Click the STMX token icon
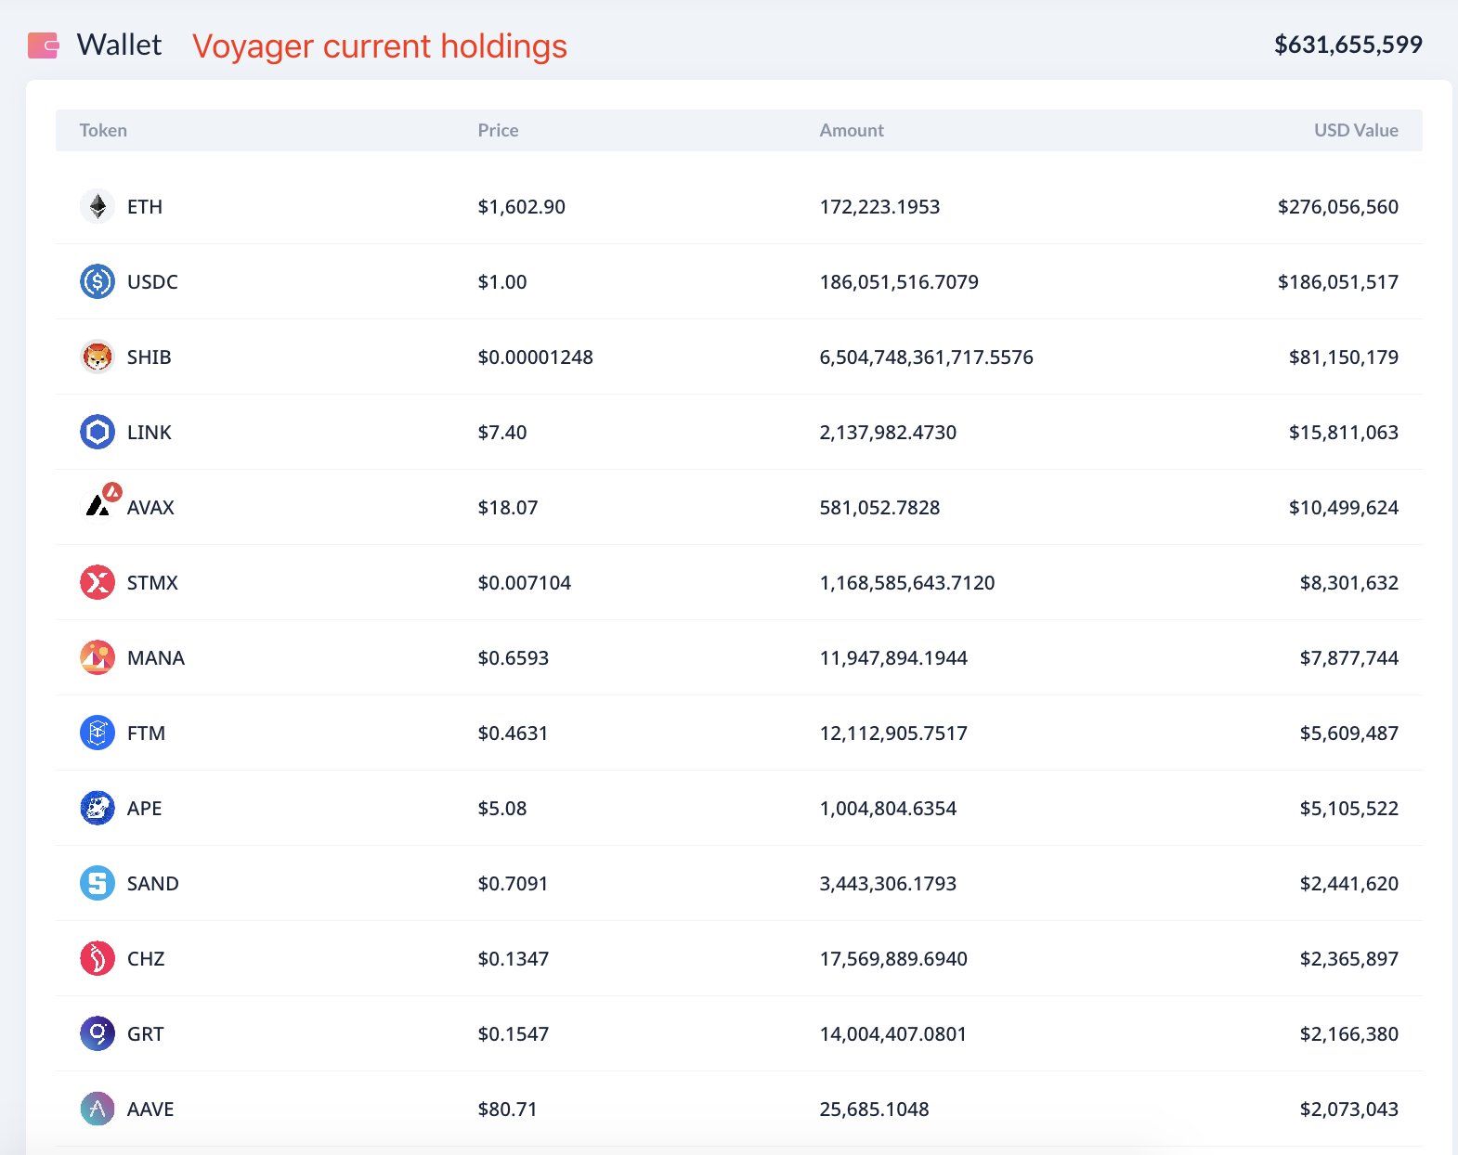 pos(98,582)
